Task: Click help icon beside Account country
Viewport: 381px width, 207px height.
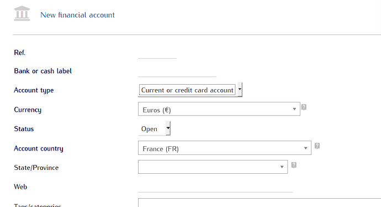Action: pyautogui.click(x=317, y=146)
